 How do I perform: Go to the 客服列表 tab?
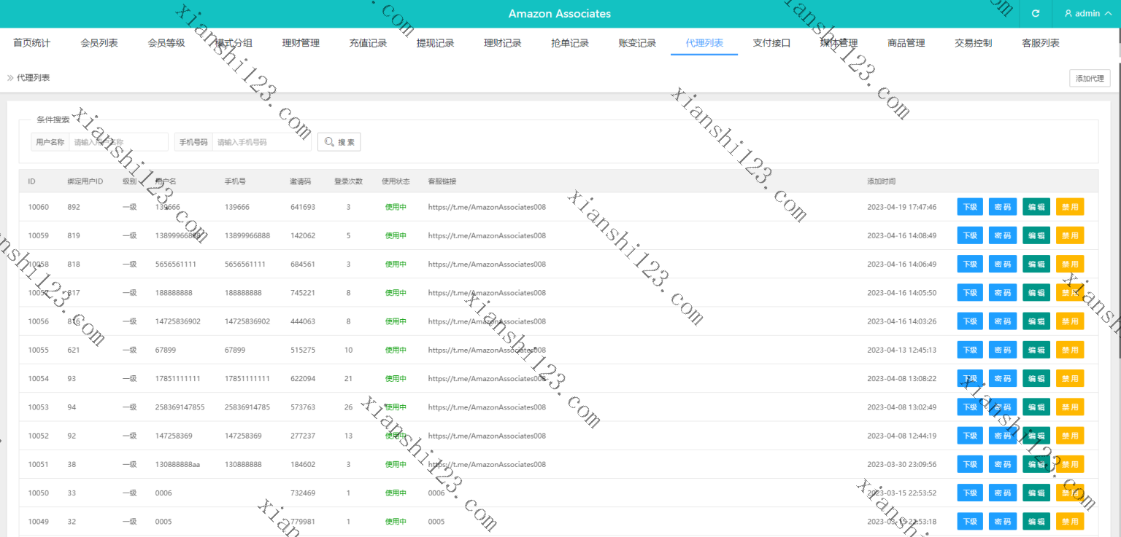(x=1040, y=43)
